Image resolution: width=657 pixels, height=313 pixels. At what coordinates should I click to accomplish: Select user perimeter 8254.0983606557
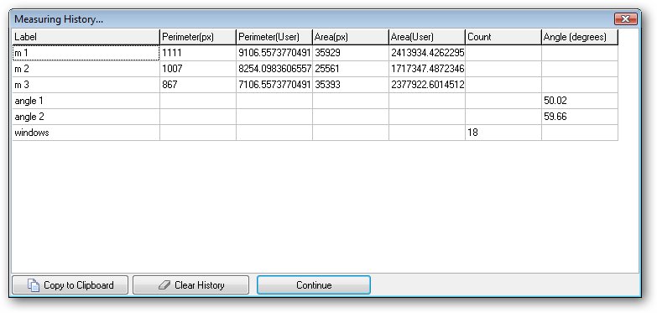tap(274, 69)
